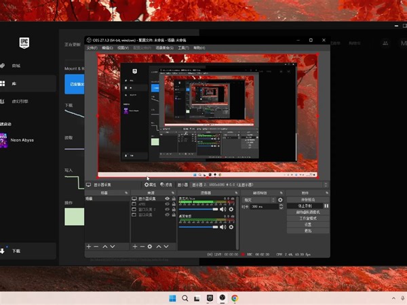The height and width of the screenshot is (305, 407).
Task: Toggle the lock on 窗口采集 2 source
Action: coord(174,209)
